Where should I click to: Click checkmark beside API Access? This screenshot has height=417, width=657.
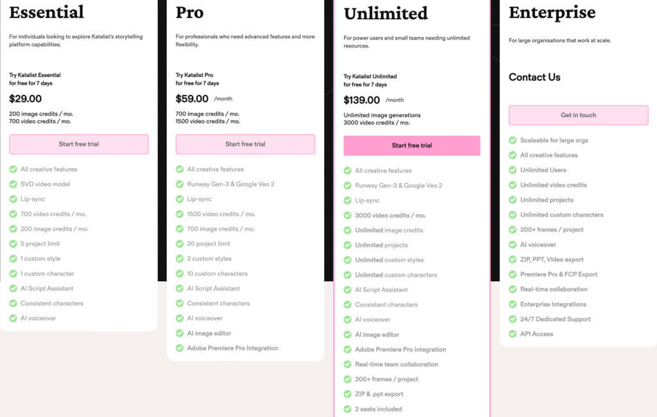click(x=513, y=334)
